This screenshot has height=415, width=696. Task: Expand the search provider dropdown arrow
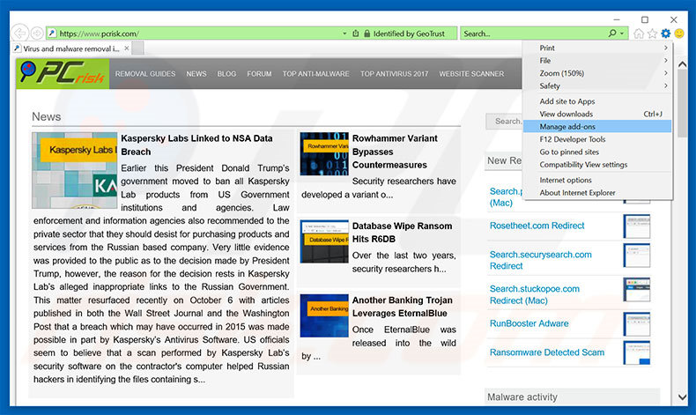(x=622, y=33)
